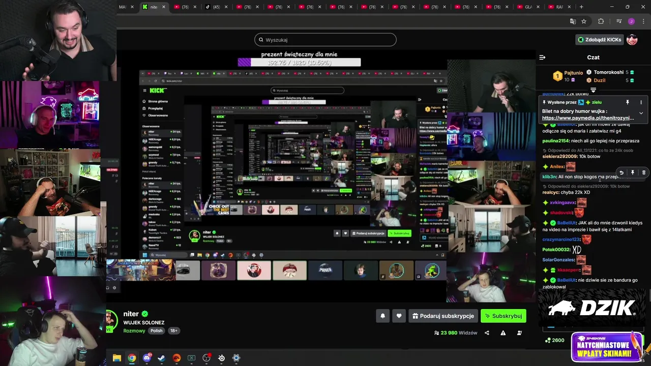Click the WUJEK SOLONEZ stream title
Screen dimensions: 651x366
point(143,323)
